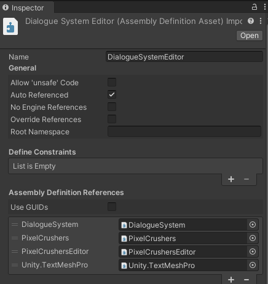Open the importer component context menu

coord(261,21)
